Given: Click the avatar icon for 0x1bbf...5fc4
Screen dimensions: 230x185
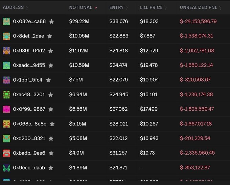Looking at the screenshot, I should (6, 80).
